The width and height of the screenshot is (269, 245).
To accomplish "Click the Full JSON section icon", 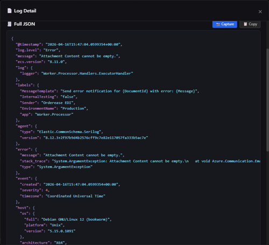I will click(10, 24).
